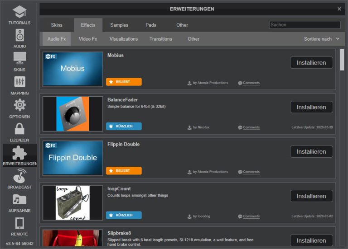Click Letztes Update 2020-05-29 text
Image resolution: width=348 pixels, height=249 pixels.
(312, 127)
